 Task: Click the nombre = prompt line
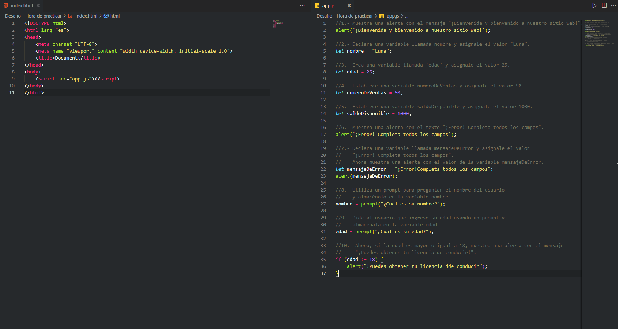coord(390,204)
